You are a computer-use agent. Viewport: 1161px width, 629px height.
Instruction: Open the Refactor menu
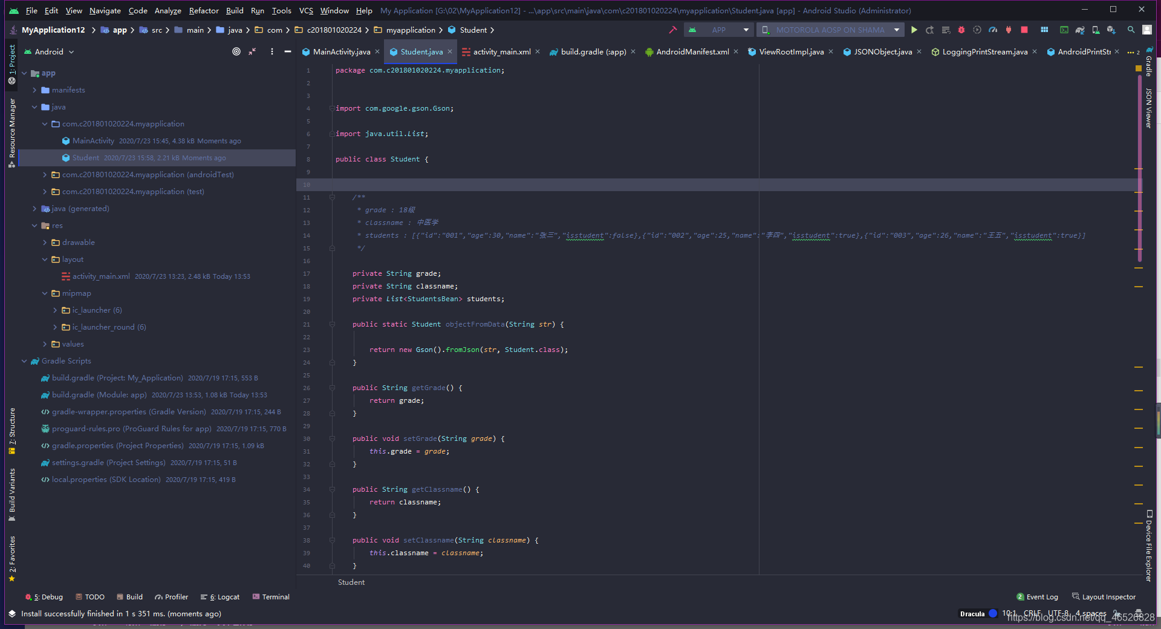(204, 10)
